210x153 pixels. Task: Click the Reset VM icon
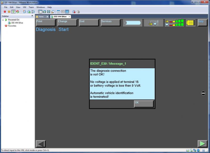(17, 12)
